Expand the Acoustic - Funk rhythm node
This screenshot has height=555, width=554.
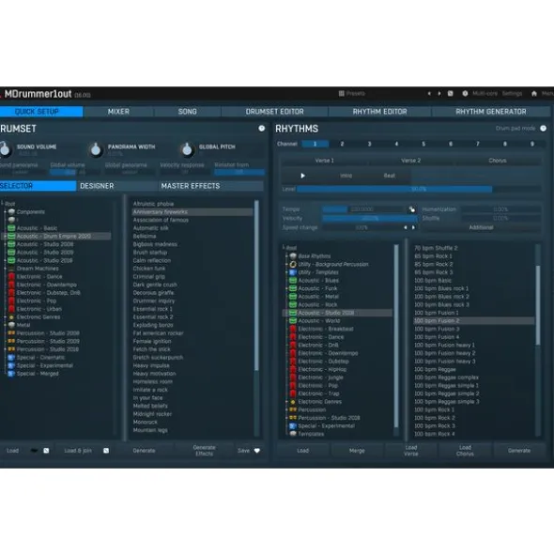[x=286, y=288]
